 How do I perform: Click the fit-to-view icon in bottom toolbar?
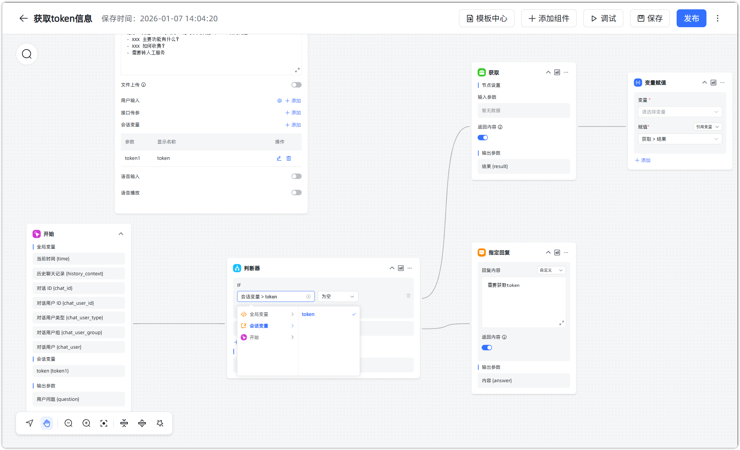pyautogui.click(x=104, y=423)
